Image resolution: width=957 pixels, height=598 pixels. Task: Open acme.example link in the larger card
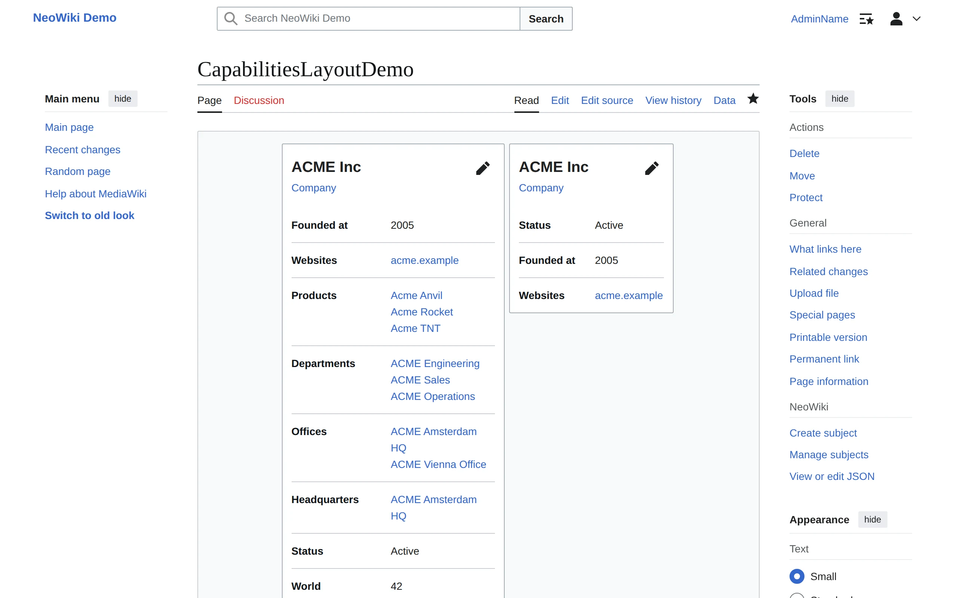(424, 260)
